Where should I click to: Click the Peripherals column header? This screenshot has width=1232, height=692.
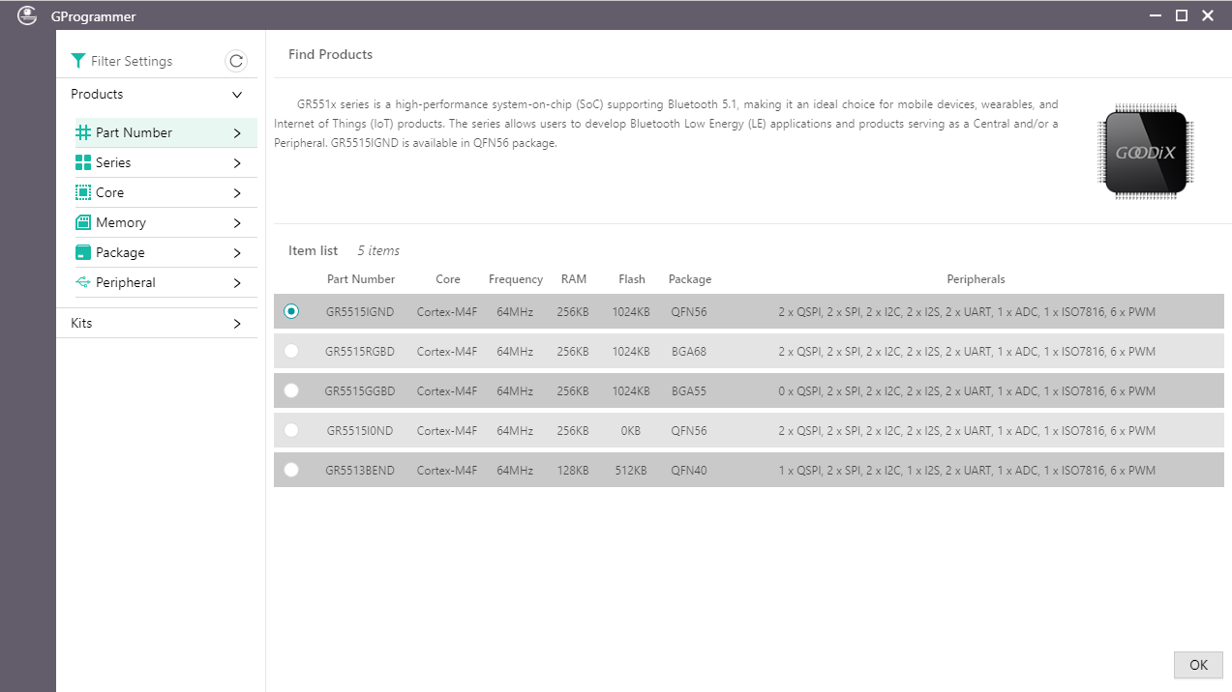coord(976,279)
